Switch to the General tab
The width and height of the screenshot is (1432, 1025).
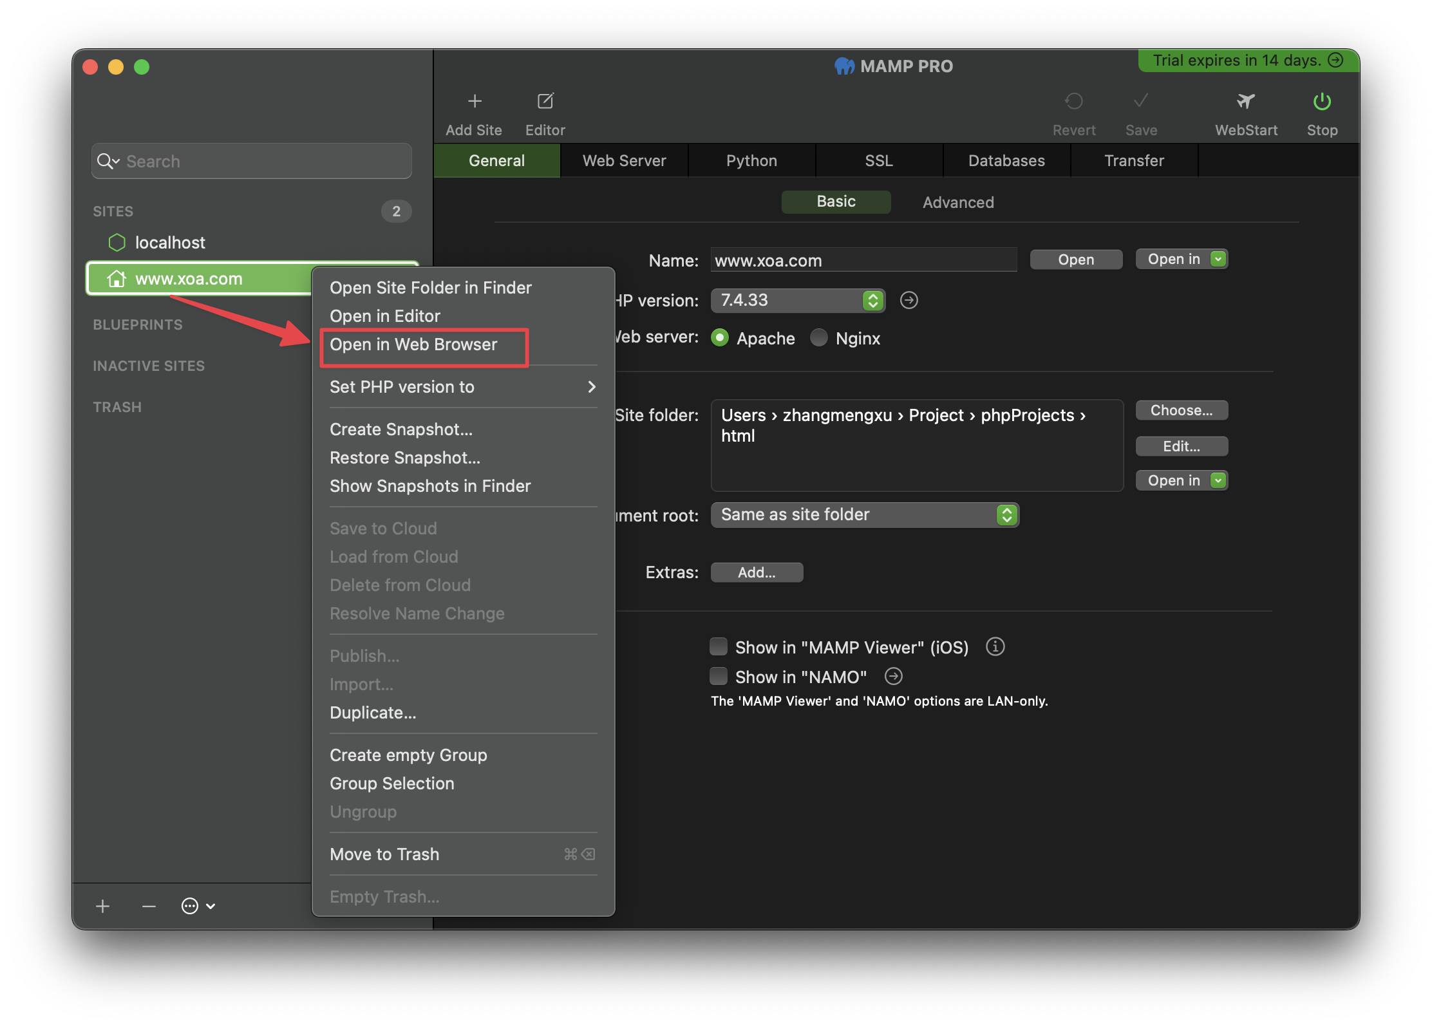click(496, 160)
